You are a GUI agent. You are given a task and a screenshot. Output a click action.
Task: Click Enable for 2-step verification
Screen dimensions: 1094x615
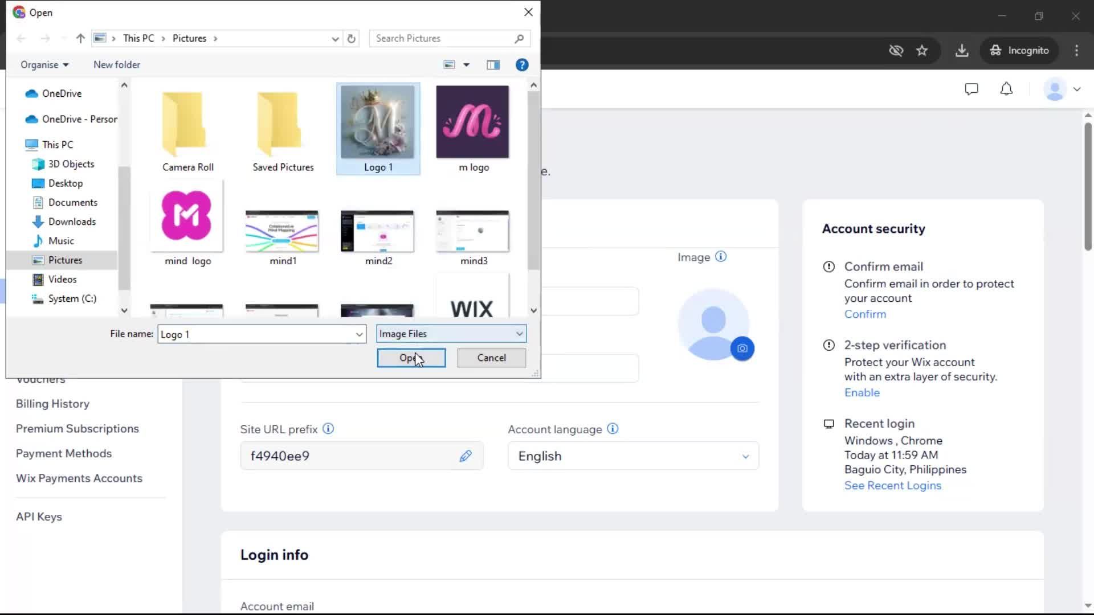(x=862, y=392)
